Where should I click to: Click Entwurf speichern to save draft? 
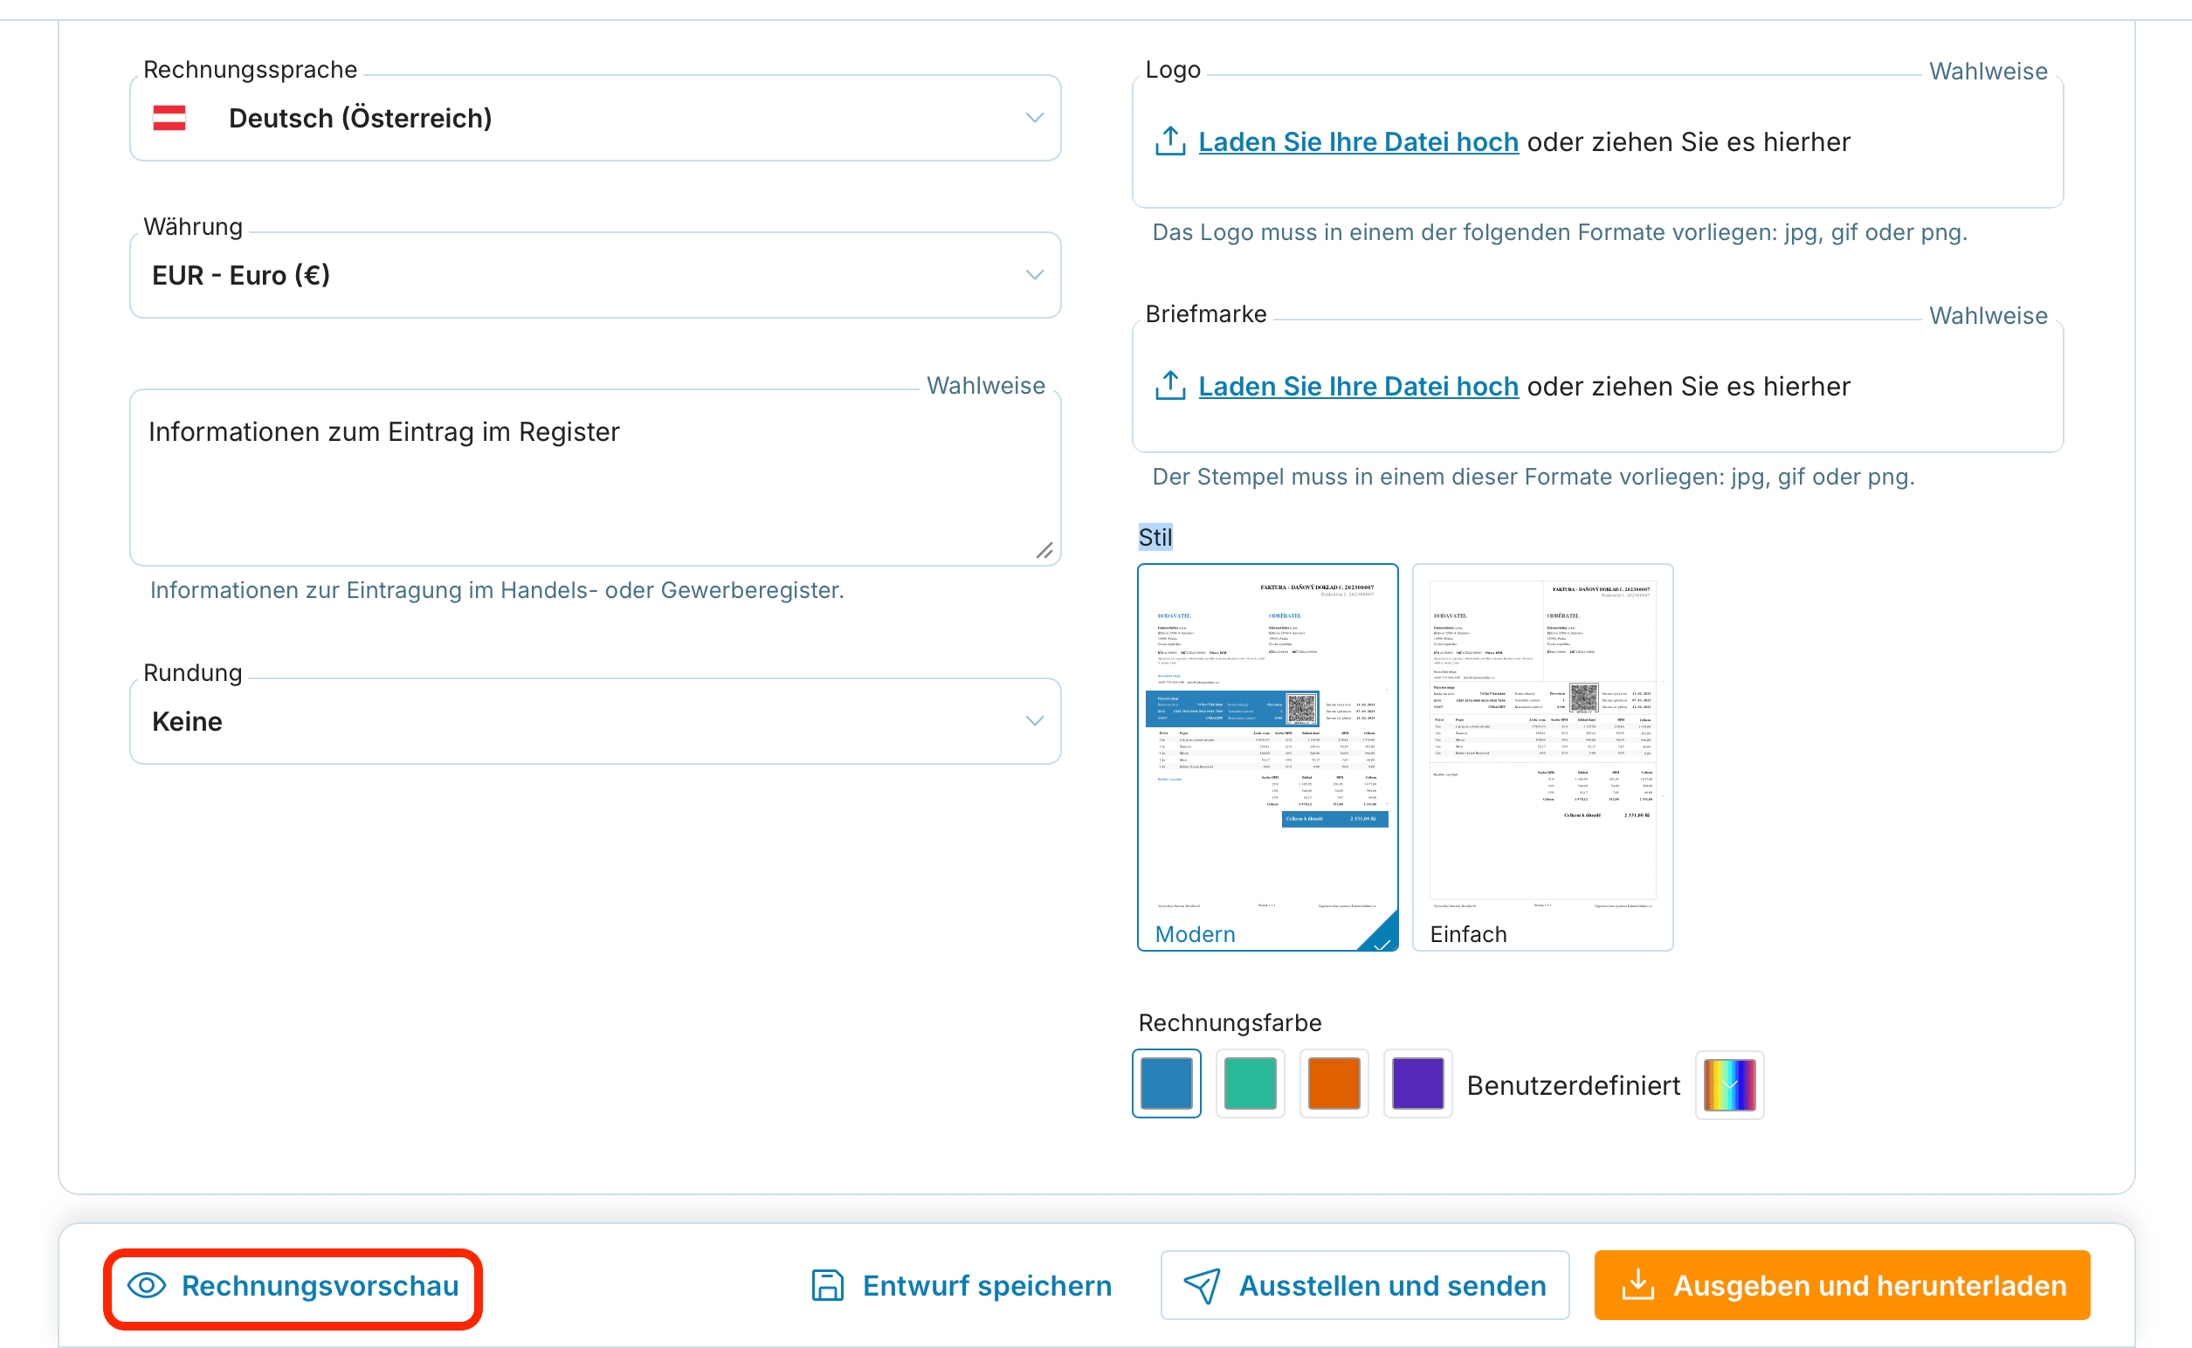coord(962,1286)
